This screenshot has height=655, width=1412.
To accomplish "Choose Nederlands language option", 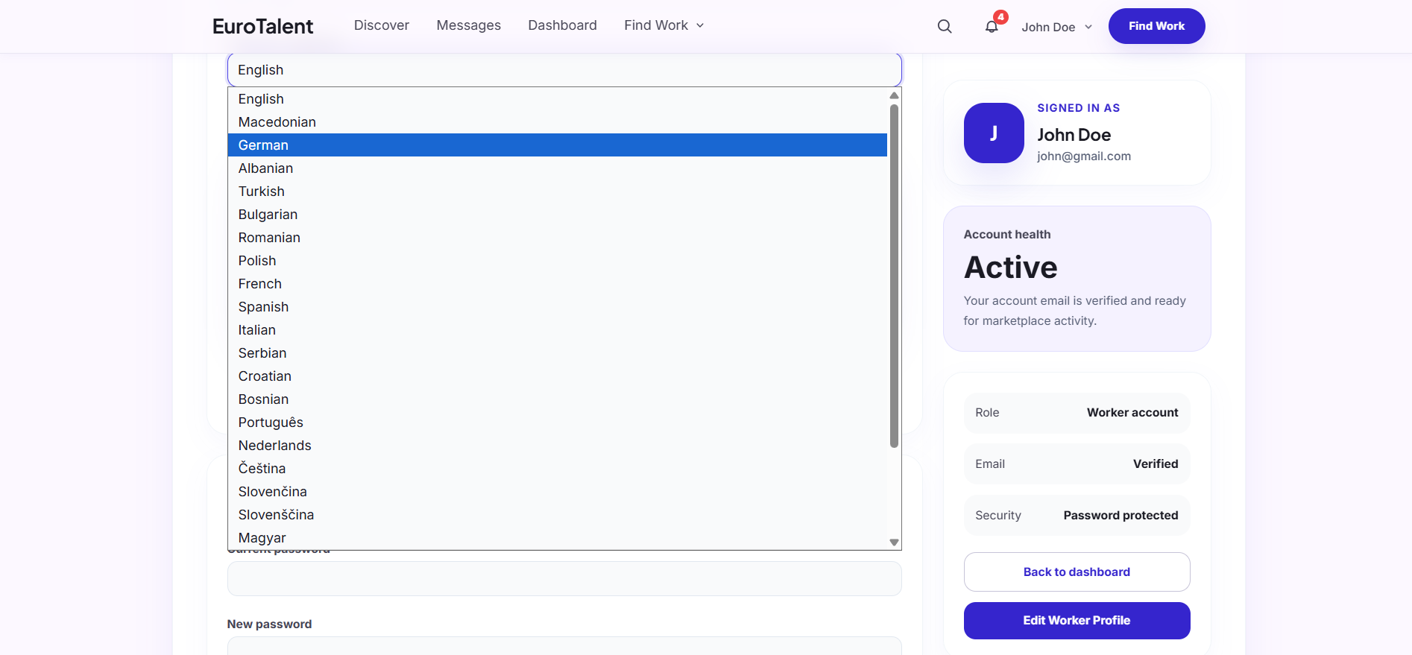I will (558, 446).
